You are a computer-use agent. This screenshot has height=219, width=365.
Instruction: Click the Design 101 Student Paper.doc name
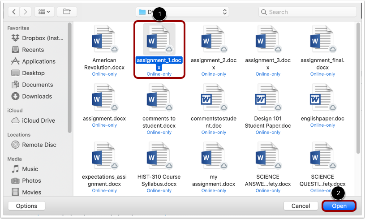[x=268, y=122]
